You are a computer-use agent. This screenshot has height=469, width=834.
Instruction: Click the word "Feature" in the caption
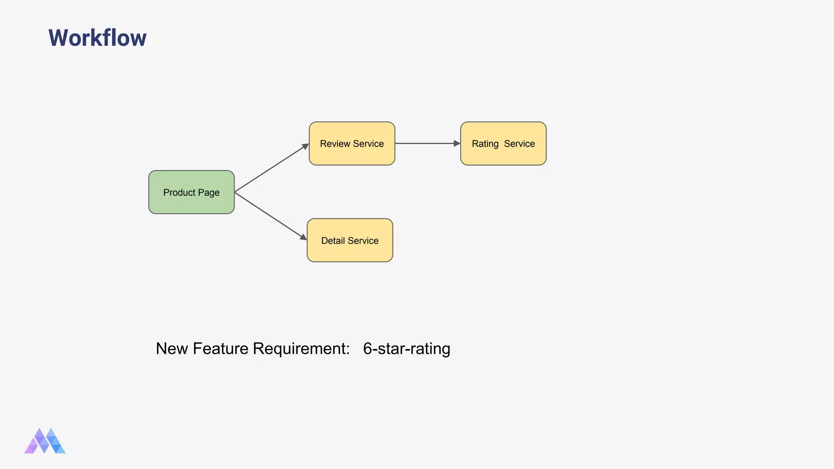coord(220,348)
